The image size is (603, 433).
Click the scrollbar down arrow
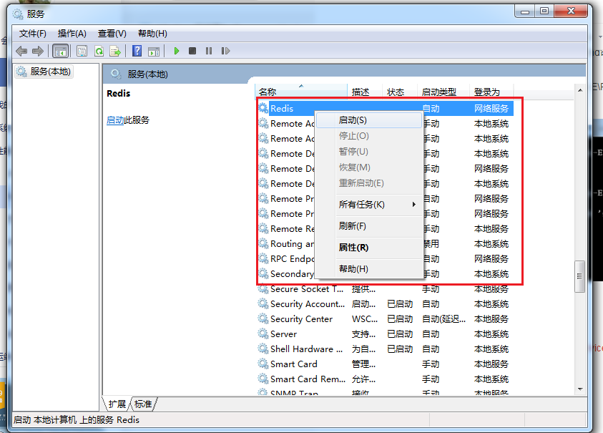click(579, 390)
